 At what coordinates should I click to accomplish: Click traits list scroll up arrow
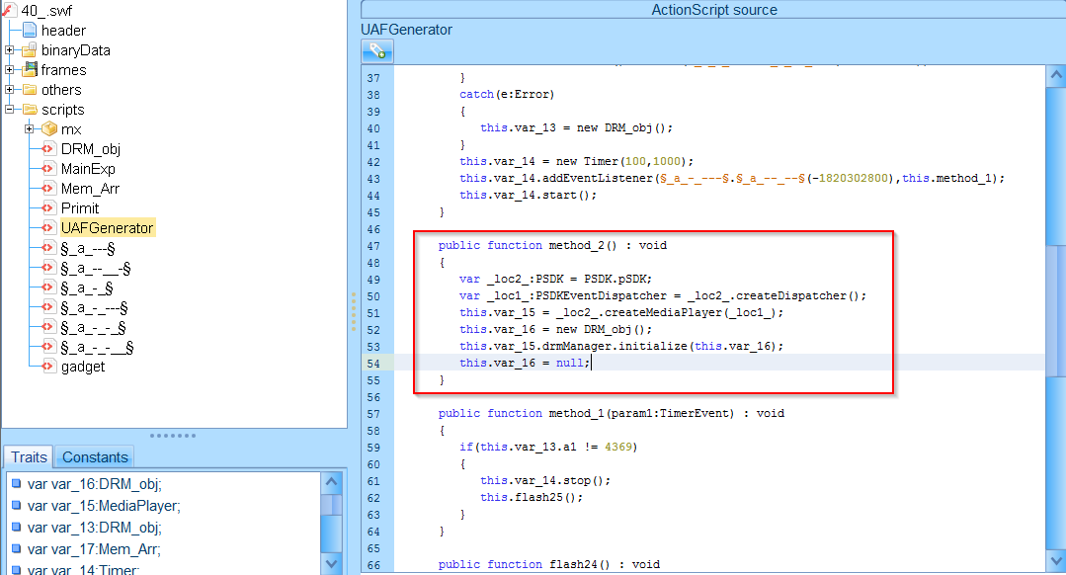pyautogui.click(x=331, y=482)
